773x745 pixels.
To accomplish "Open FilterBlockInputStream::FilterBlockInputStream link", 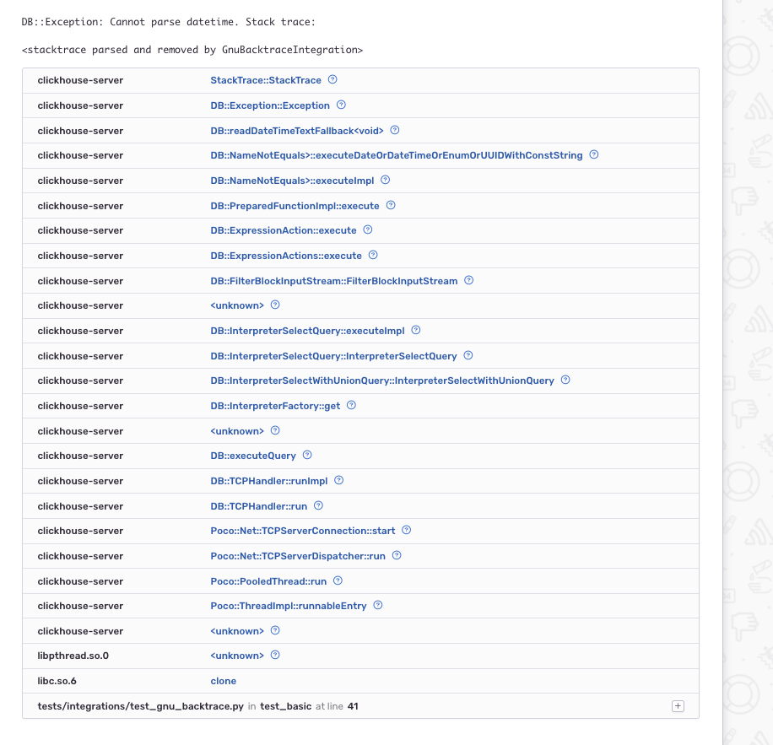I will pyautogui.click(x=333, y=281).
